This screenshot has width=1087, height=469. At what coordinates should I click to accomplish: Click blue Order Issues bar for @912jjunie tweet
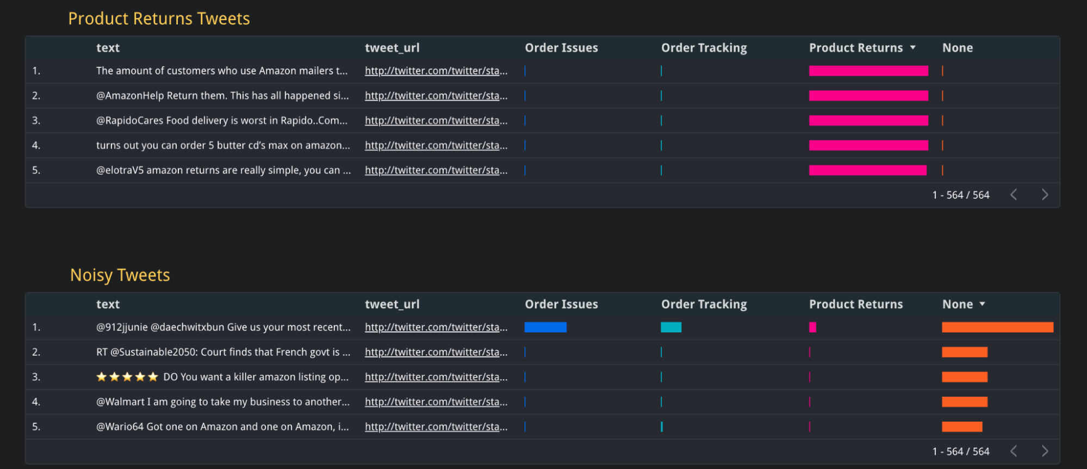point(545,327)
